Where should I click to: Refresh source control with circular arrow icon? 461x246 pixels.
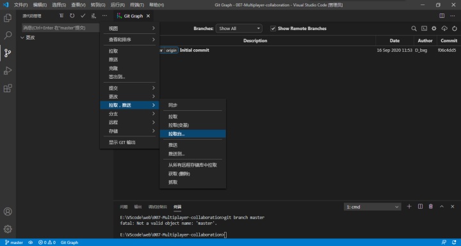[x=72, y=16]
